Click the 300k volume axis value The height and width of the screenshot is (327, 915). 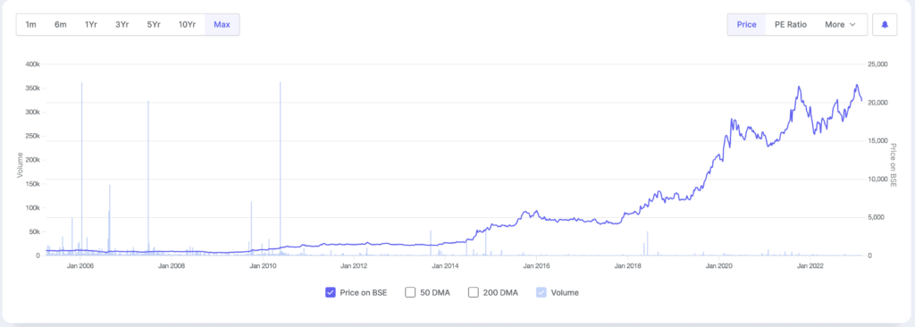pyautogui.click(x=32, y=112)
